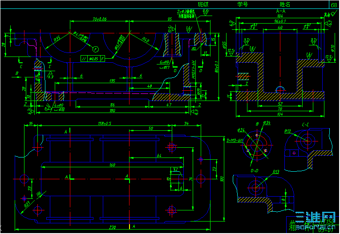This screenshot has width=340, height=234.
Task: Select the 80±0.1 vertical dimension
Action: pyautogui.click(x=217, y=67)
